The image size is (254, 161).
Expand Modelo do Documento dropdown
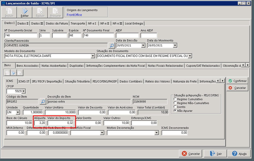coord(93,56)
